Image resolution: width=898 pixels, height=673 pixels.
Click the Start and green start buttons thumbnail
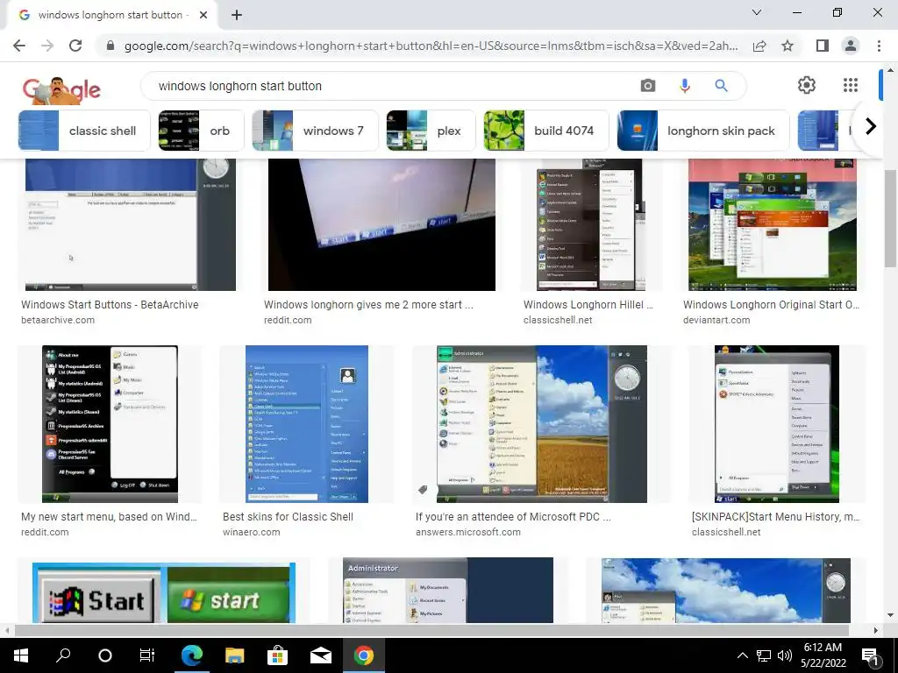[x=164, y=592]
